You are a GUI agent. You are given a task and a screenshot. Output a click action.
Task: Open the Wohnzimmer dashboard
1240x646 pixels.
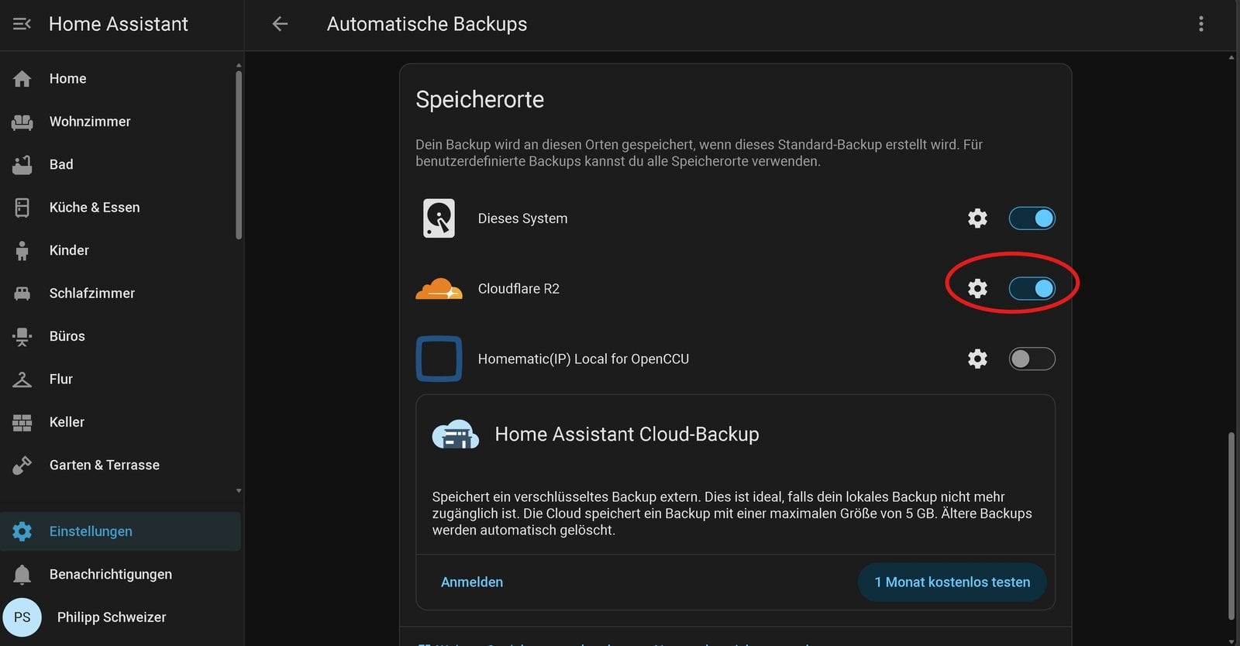pyautogui.click(x=121, y=122)
